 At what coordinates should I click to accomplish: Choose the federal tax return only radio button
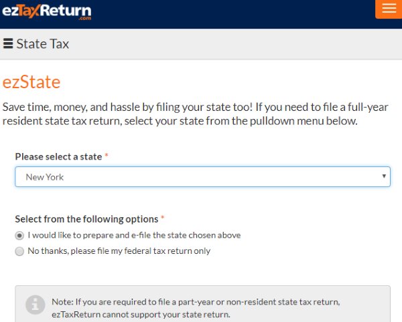tap(19, 251)
